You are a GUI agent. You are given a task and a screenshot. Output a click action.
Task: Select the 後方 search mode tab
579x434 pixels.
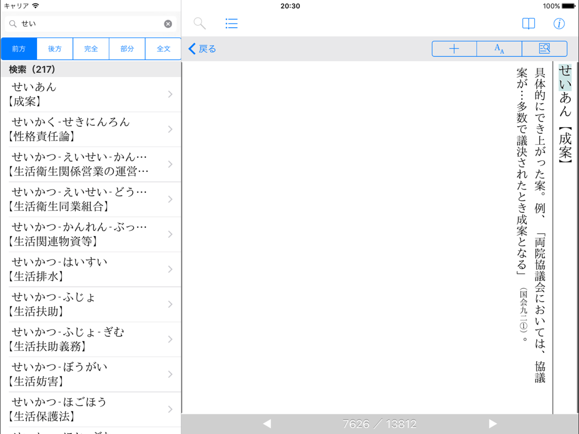(x=54, y=49)
